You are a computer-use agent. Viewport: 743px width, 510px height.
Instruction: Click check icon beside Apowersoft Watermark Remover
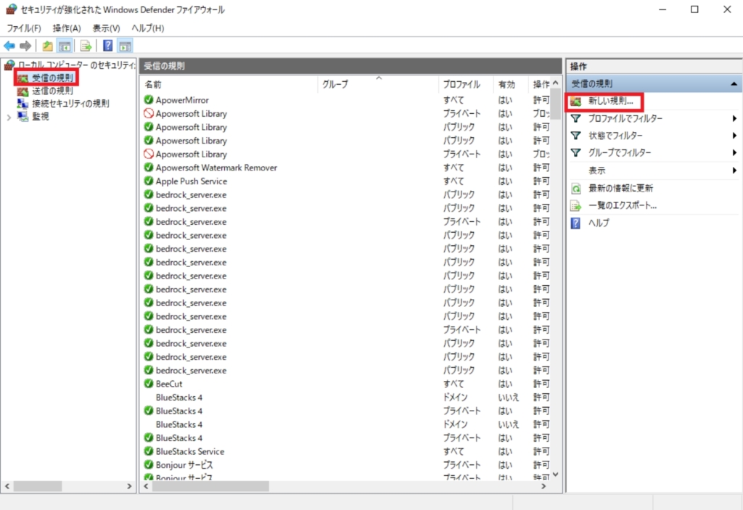[148, 168]
